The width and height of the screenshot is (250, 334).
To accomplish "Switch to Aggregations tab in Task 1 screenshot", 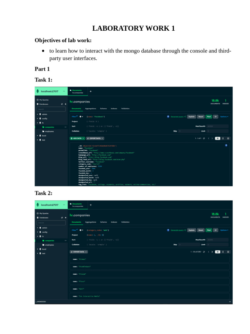I will tap(90, 108).
